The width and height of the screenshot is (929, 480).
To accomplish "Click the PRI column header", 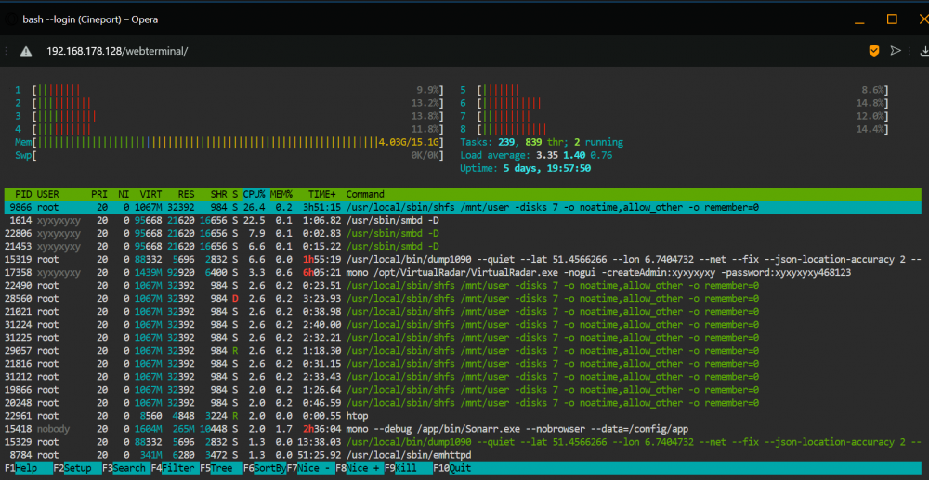I will pyautogui.click(x=99, y=194).
